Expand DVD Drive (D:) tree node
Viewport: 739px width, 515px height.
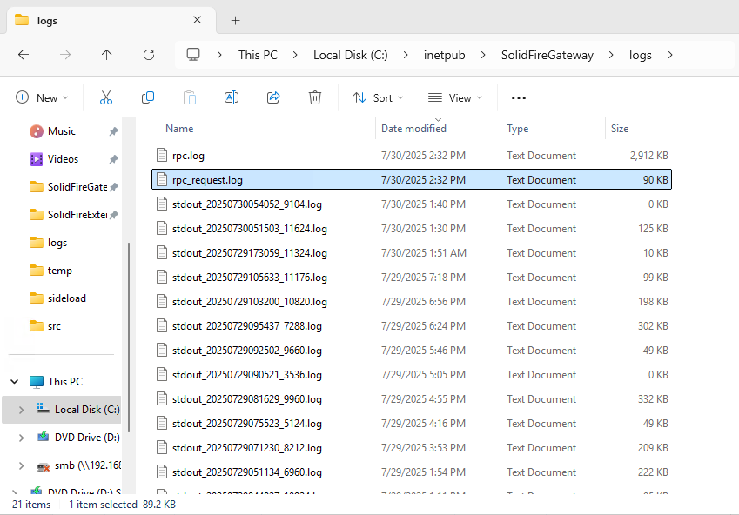coord(21,438)
